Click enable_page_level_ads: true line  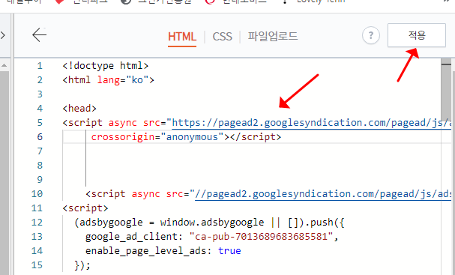[163, 250]
